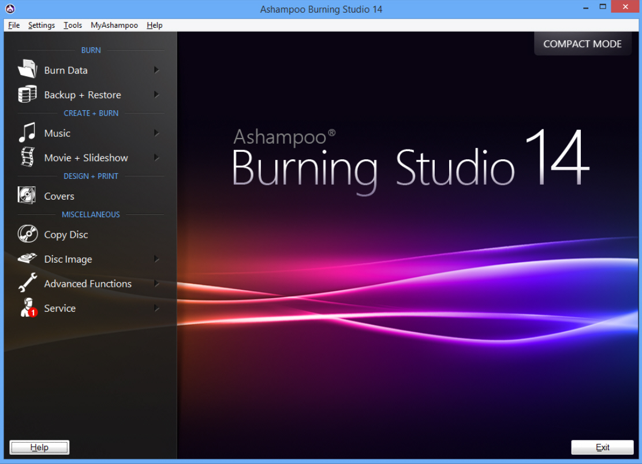This screenshot has width=642, height=464.
Task: Click the Burn Data folder icon
Action: tap(28, 69)
